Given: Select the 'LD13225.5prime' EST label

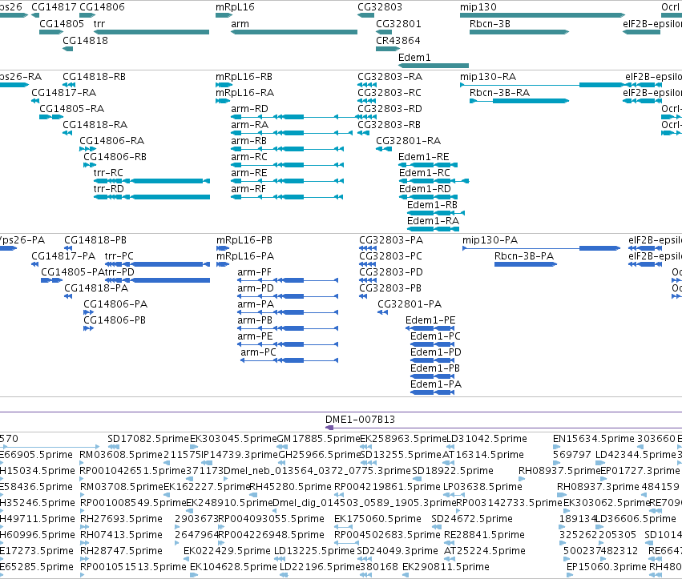Looking at the screenshot, I should click(x=314, y=551).
